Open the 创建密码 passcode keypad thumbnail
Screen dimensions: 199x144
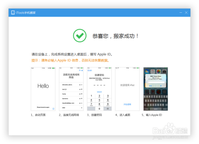pos(99,89)
